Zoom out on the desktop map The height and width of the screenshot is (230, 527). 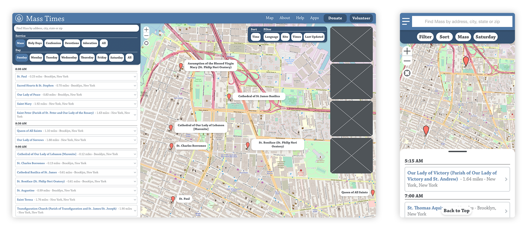coord(146,36)
